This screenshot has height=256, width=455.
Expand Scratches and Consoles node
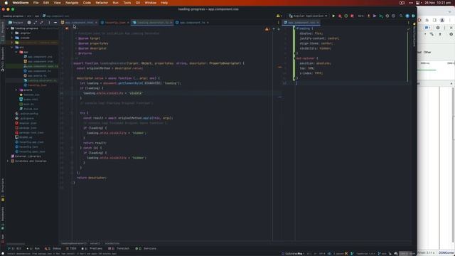pos(8,161)
